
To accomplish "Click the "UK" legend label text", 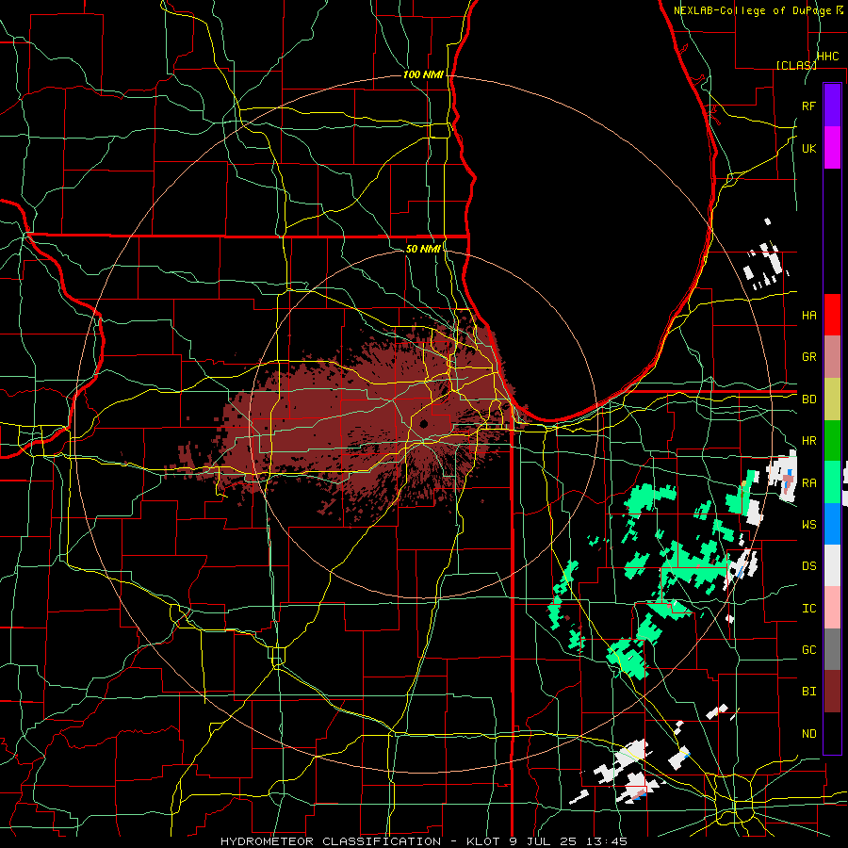I will (808, 148).
